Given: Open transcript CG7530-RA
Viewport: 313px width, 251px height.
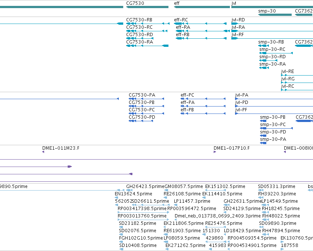Looking at the screenshot, I should pos(139,42).
